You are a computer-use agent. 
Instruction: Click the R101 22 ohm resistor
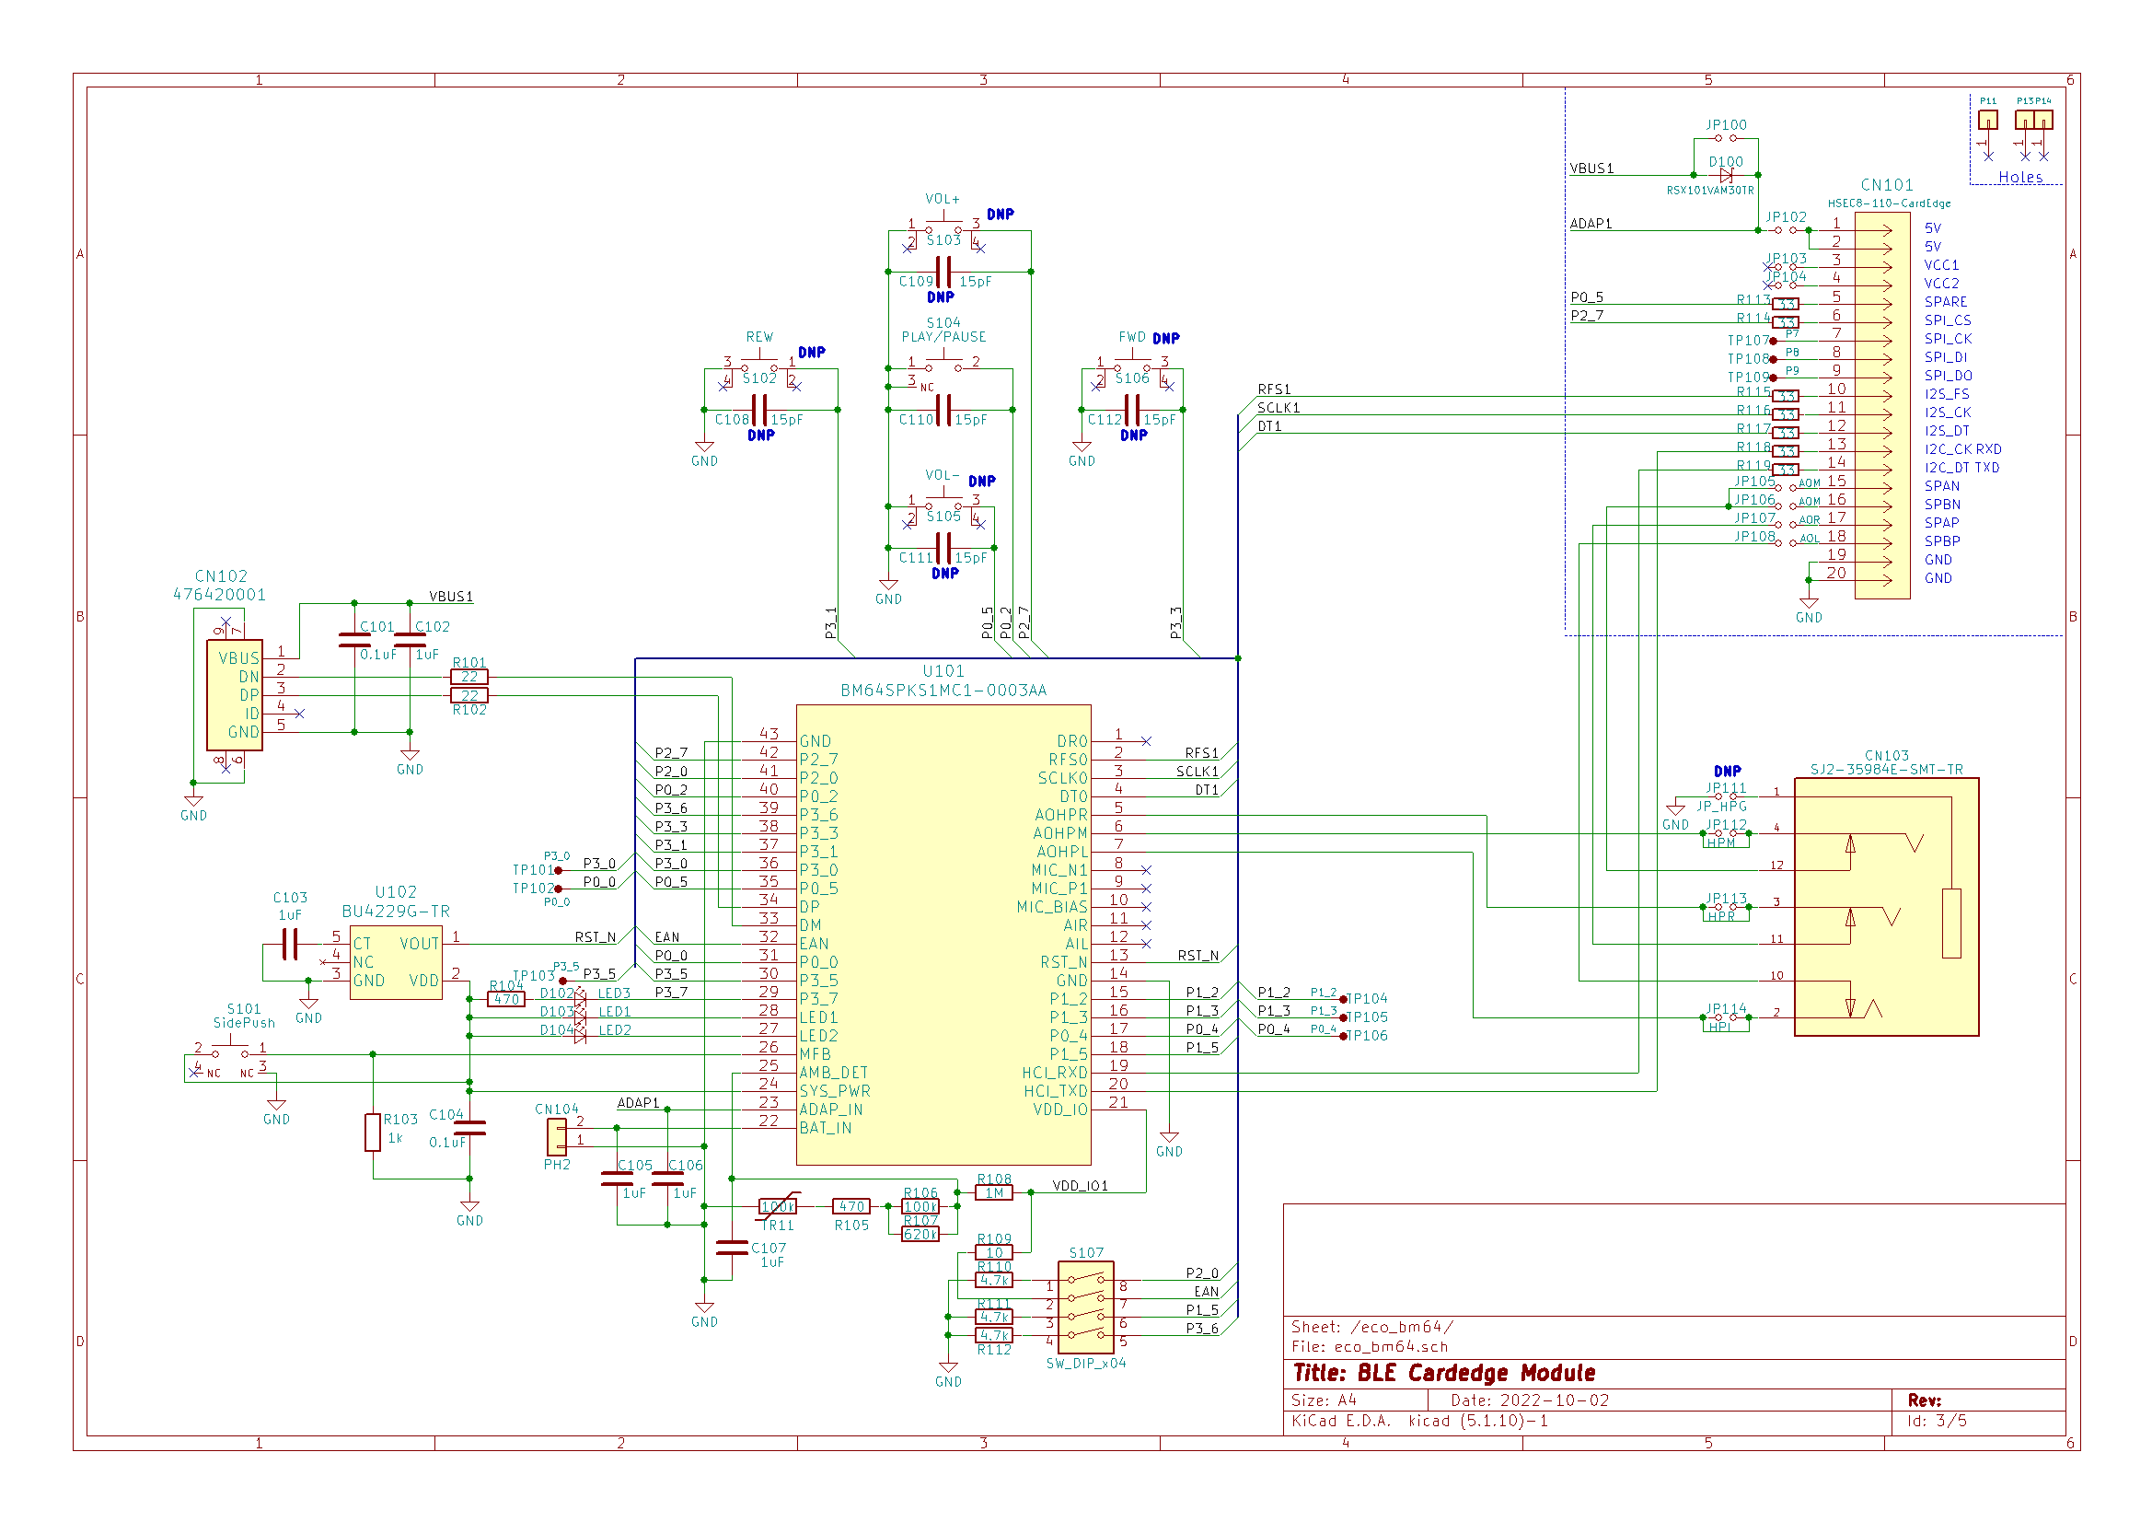(x=469, y=677)
